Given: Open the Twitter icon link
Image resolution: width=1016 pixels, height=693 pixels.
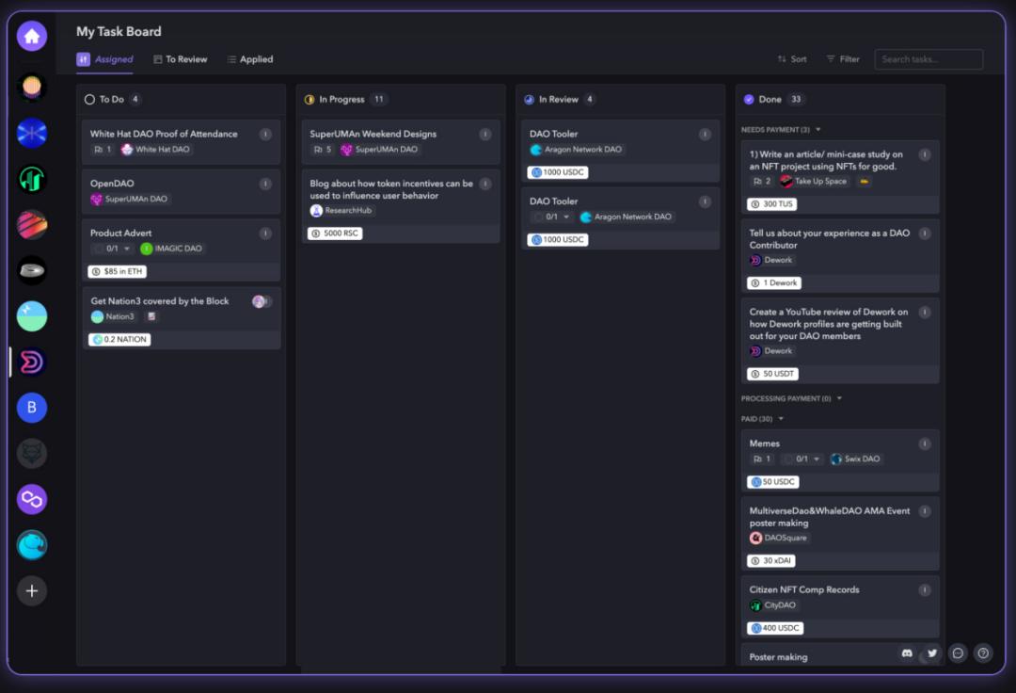Looking at the screenshot, I should pyautogui.click(x=932, y=653).
